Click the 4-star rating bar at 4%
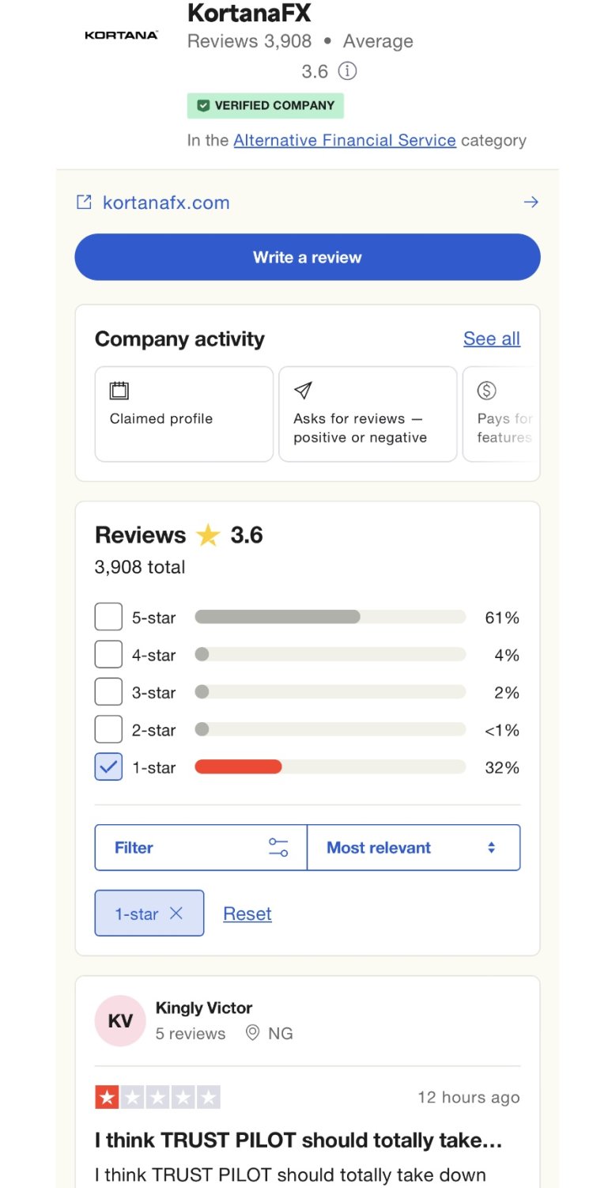The height and width of the screenshot is (1188, 593). pos(330,655)
